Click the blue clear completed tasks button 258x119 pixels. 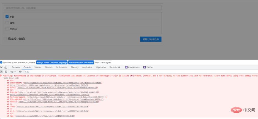point(151,39)
